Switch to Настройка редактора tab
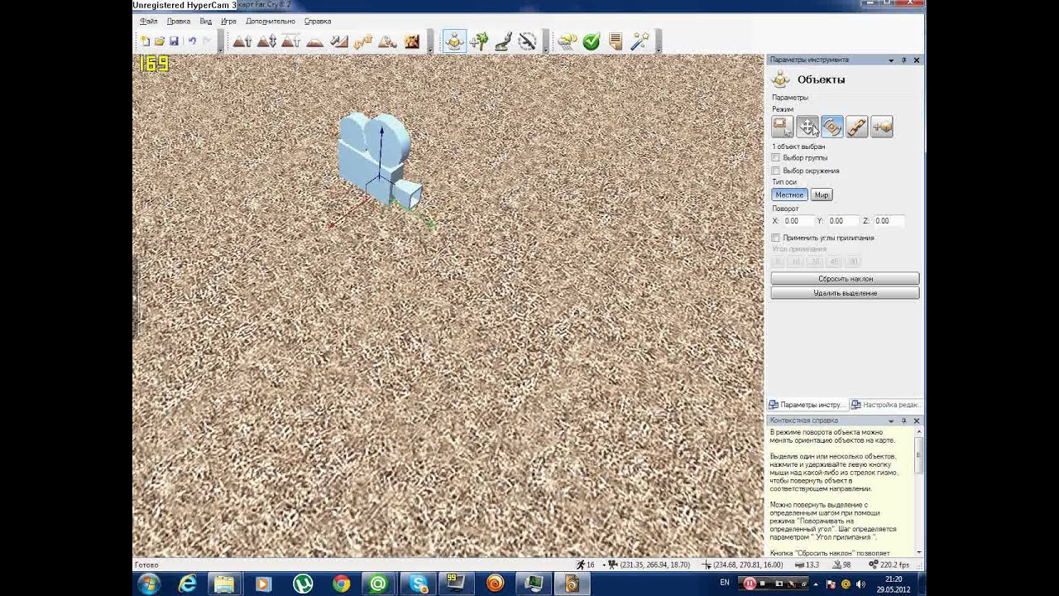Viewport: 1059px width, 596px height. coord(885,405)
